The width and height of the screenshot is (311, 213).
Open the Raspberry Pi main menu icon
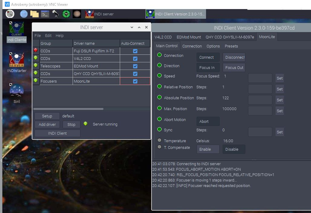pyautogui.click(x=10, y=14)
